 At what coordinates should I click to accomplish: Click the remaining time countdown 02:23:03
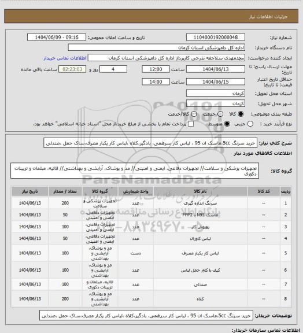pos(72,69)
